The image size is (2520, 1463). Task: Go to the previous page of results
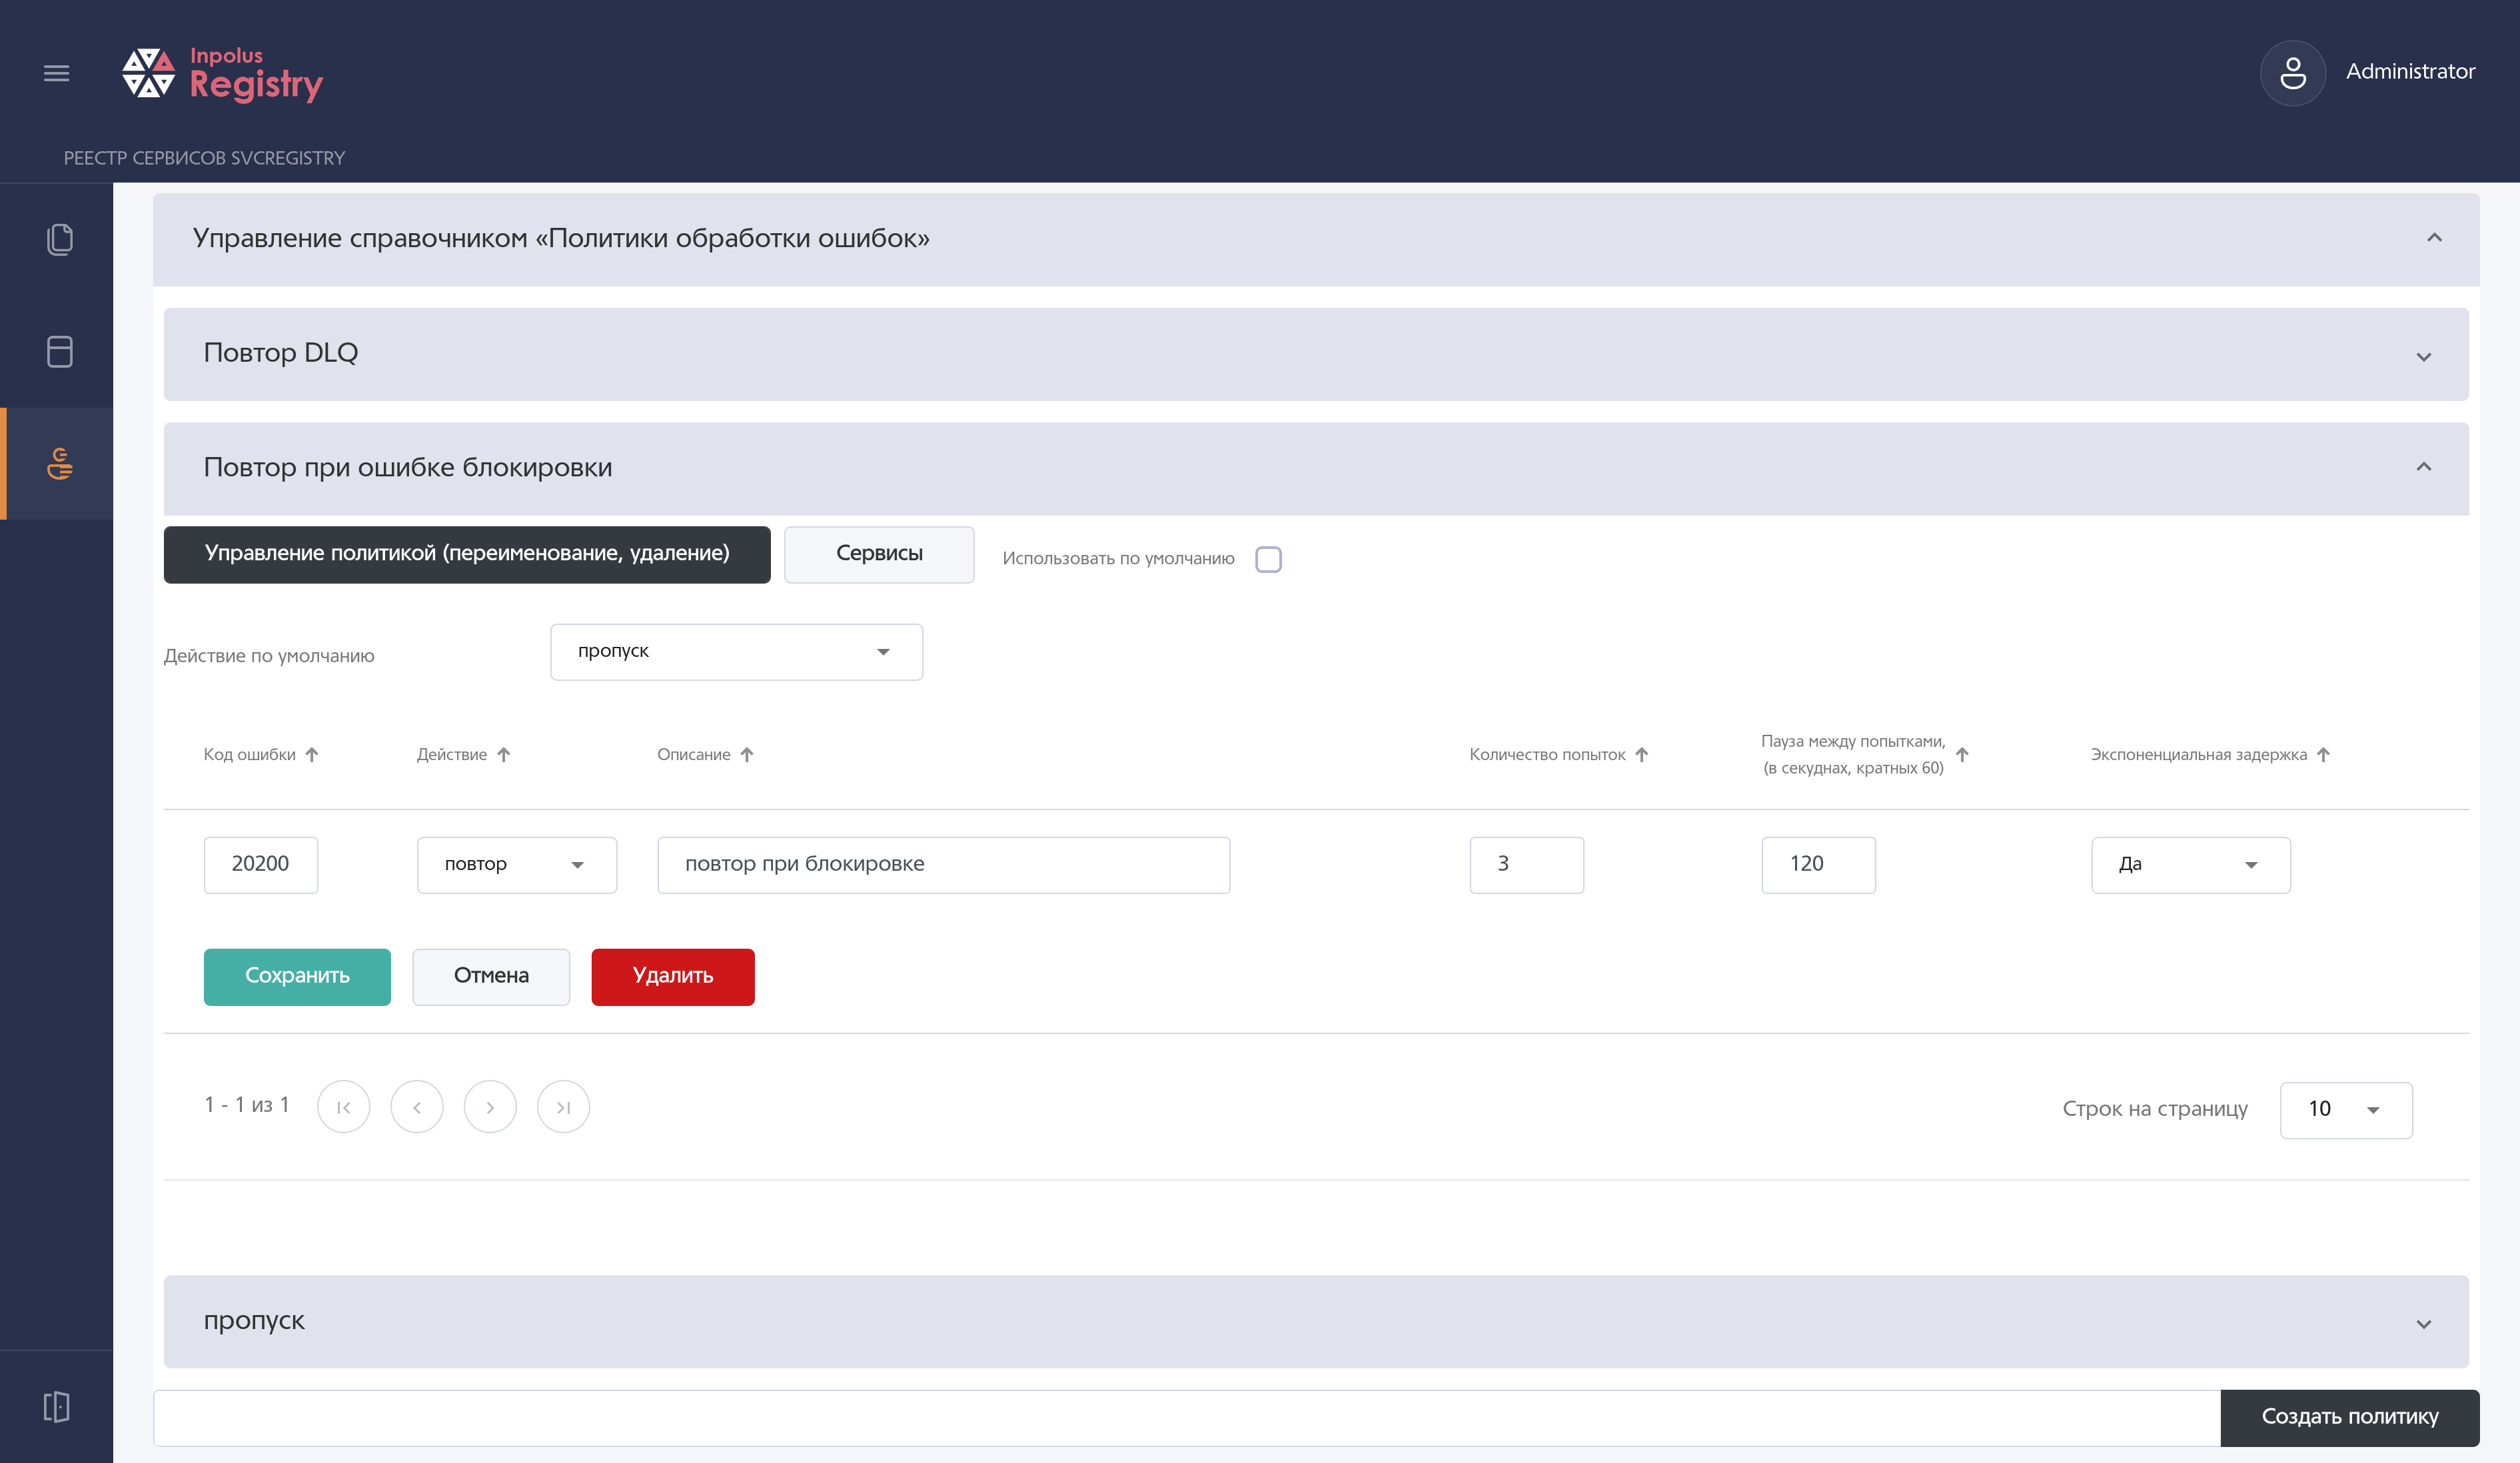point(417,1107)
